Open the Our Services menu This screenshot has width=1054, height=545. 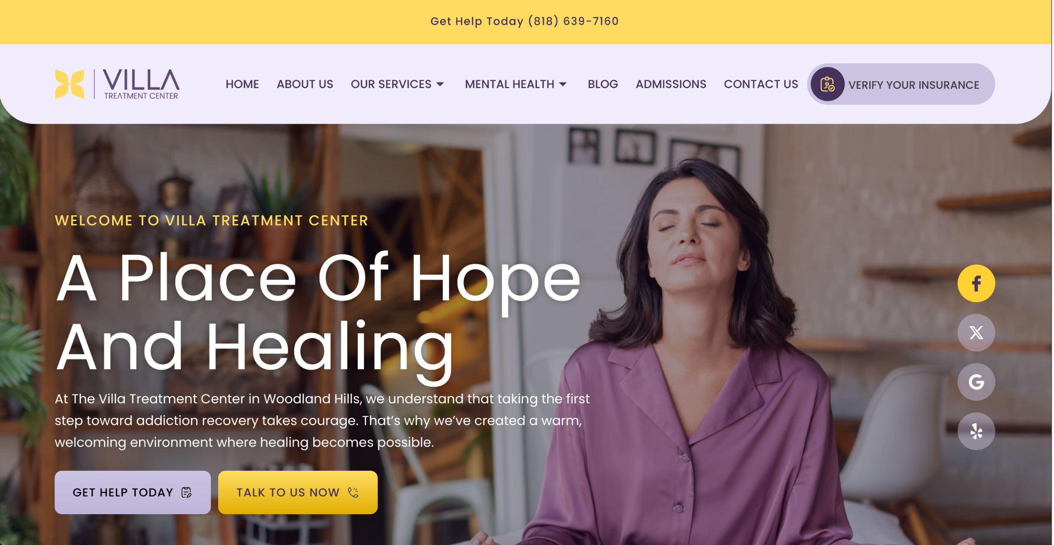pyautogui.click(x=392, y=84)
